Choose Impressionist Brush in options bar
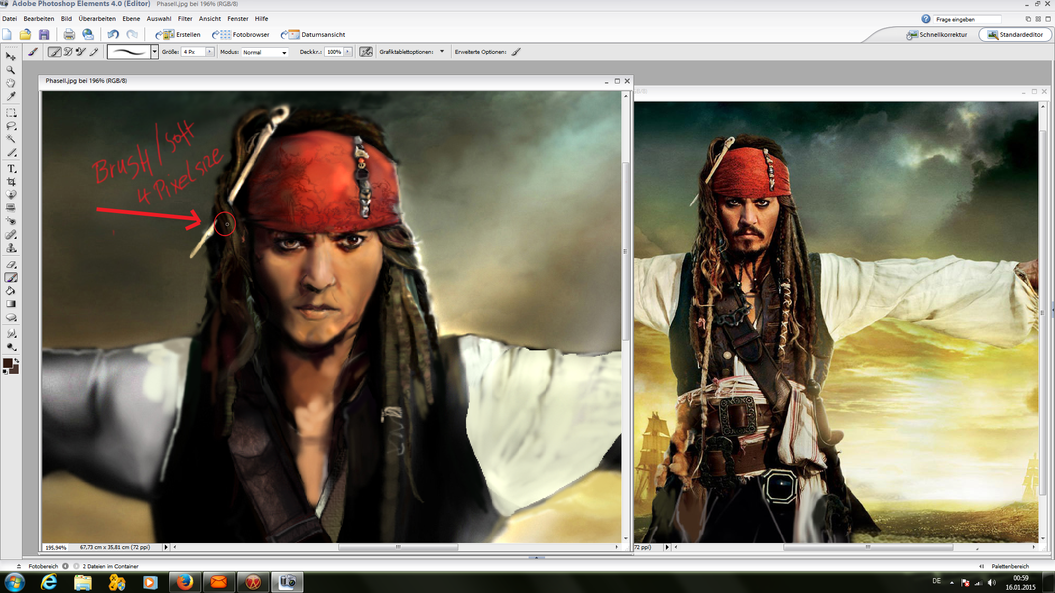1055x593 pixels. (68, 52)
